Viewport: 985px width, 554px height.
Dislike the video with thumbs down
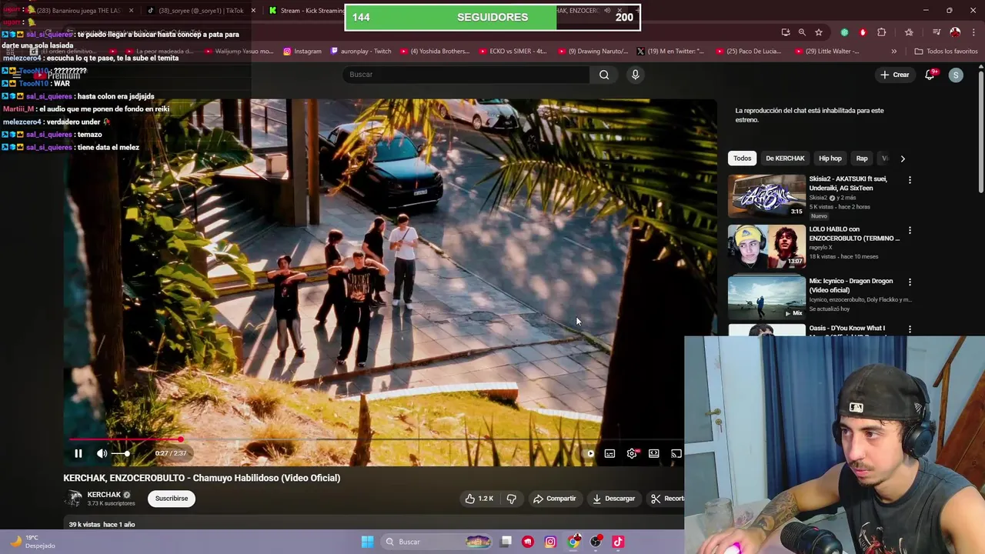[x=512, y=499]
